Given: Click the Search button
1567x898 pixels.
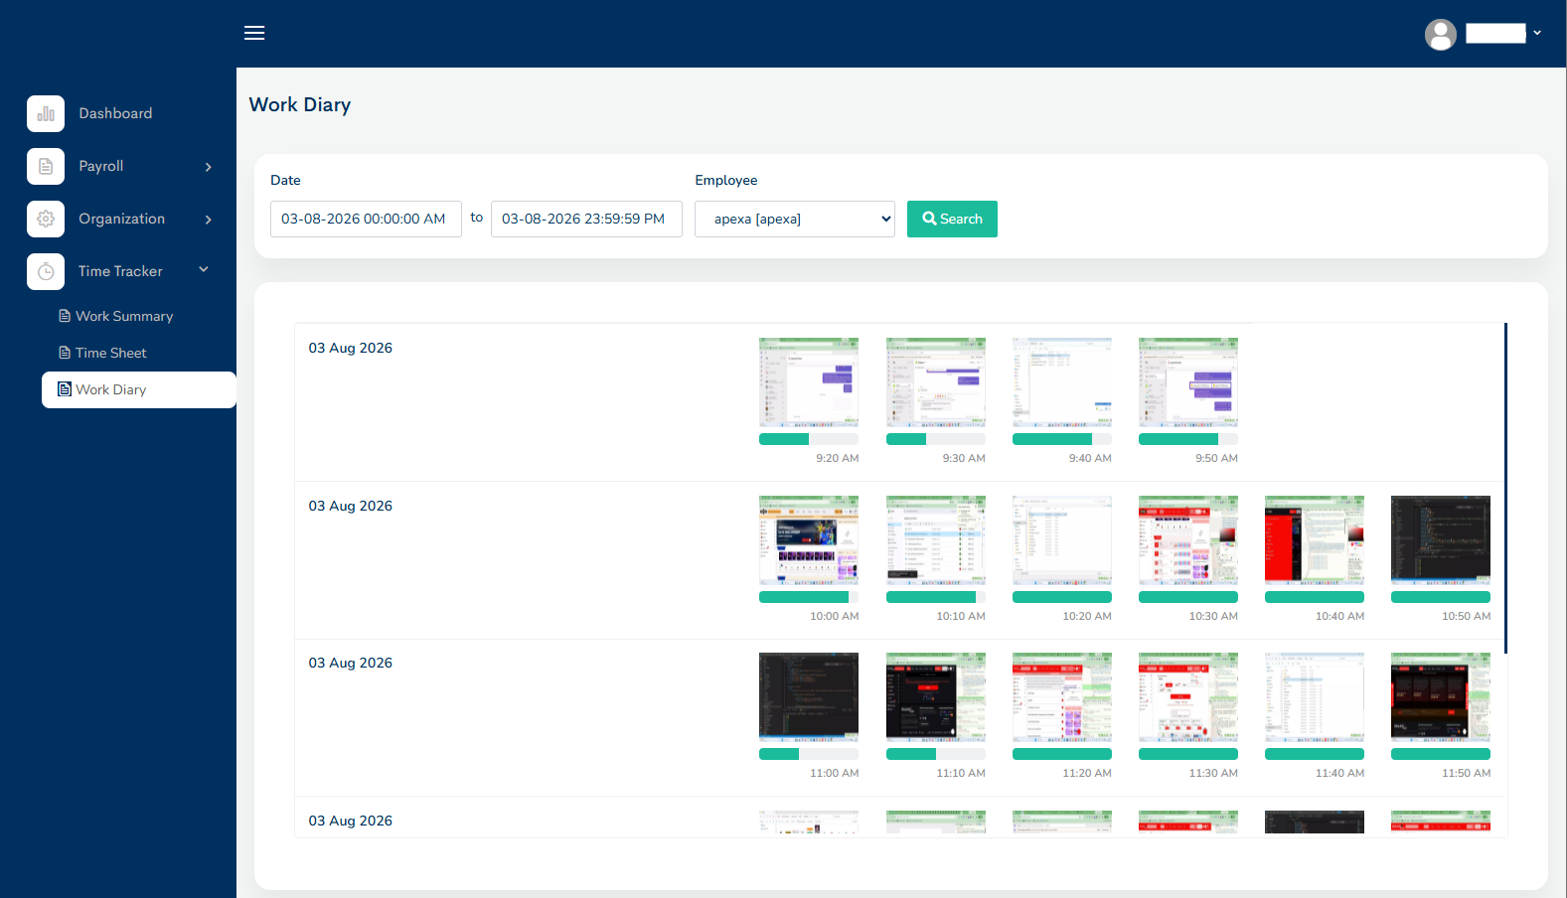Looking at the screenshot, I should 952,219.
